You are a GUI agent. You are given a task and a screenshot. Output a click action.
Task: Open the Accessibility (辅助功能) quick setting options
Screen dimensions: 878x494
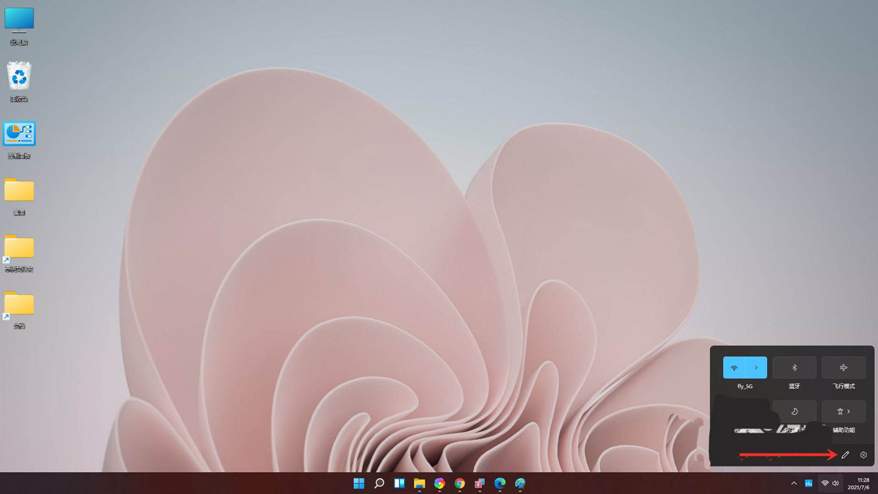point(844,411)
